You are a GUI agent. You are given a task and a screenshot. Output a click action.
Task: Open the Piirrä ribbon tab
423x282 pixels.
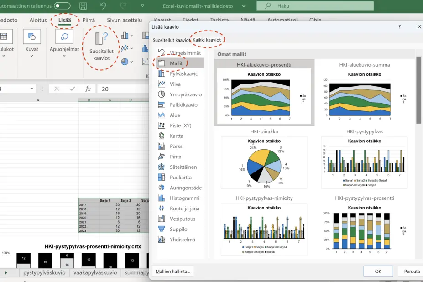(x=89, y=20)
